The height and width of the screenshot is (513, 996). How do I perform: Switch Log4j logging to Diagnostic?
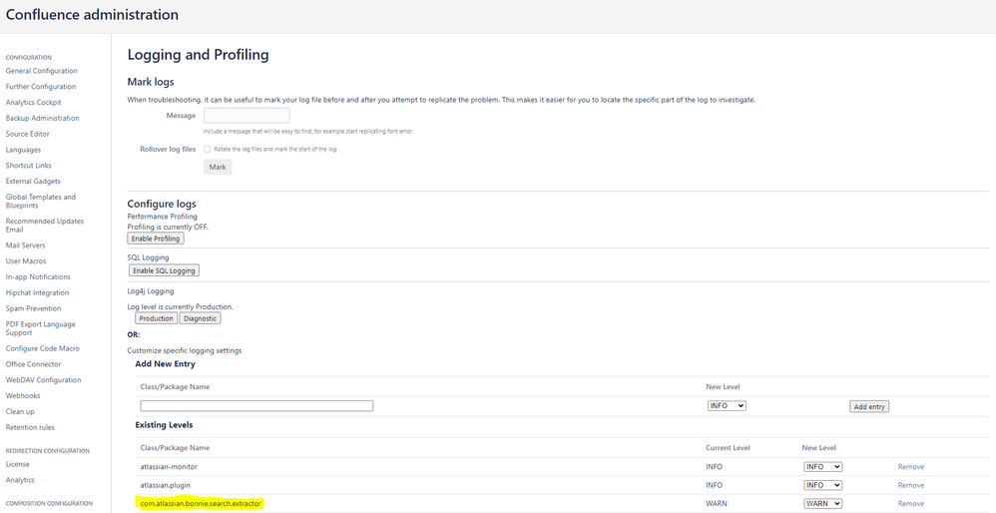200,318
